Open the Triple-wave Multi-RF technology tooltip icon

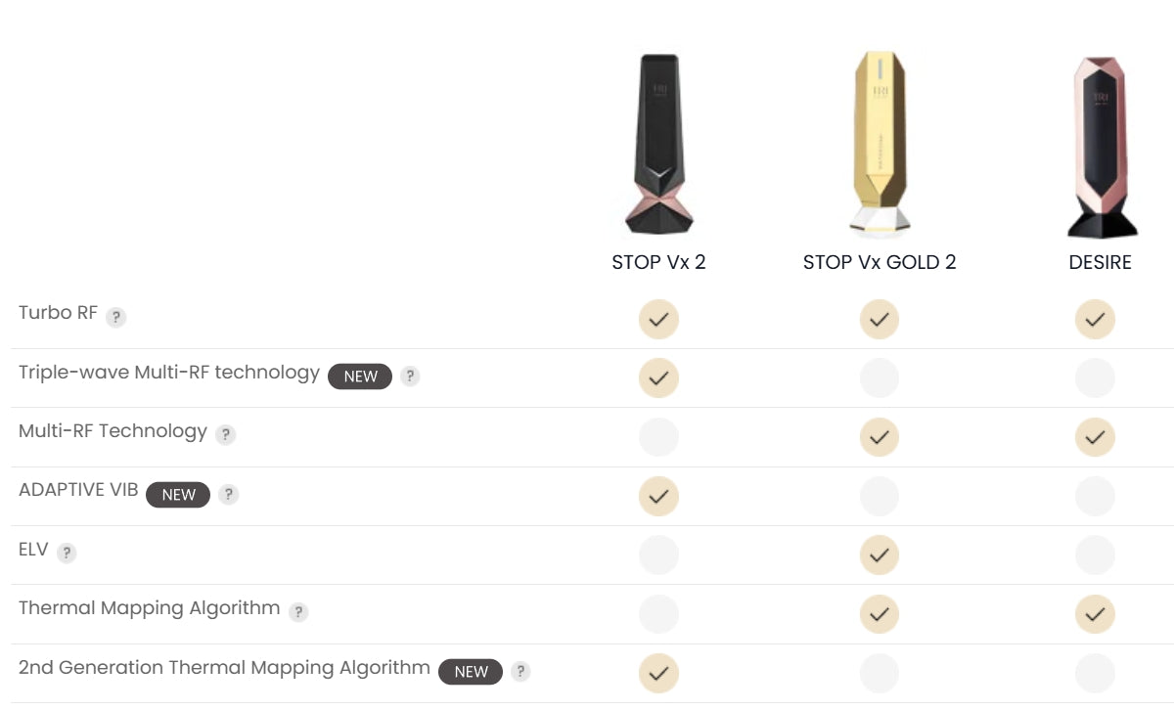pyautogui.click(x=409, y=376)
